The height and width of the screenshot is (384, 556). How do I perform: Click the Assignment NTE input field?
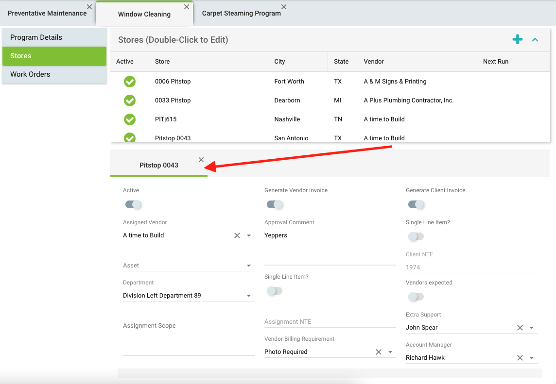330,321
